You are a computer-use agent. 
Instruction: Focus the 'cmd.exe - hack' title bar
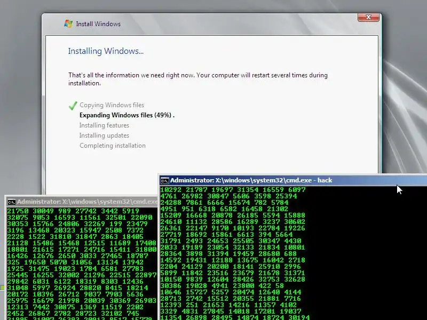(x=293, y=180)
